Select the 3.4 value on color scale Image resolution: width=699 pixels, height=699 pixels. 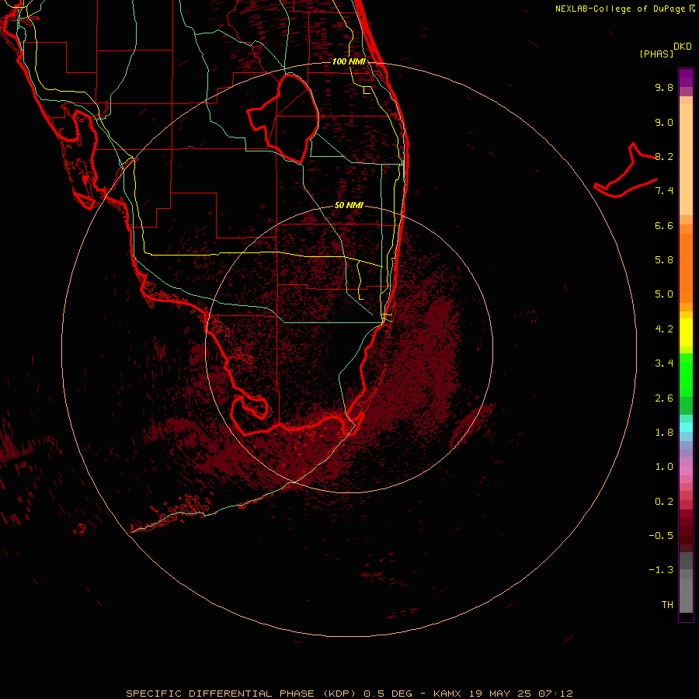tap(664, 363)
